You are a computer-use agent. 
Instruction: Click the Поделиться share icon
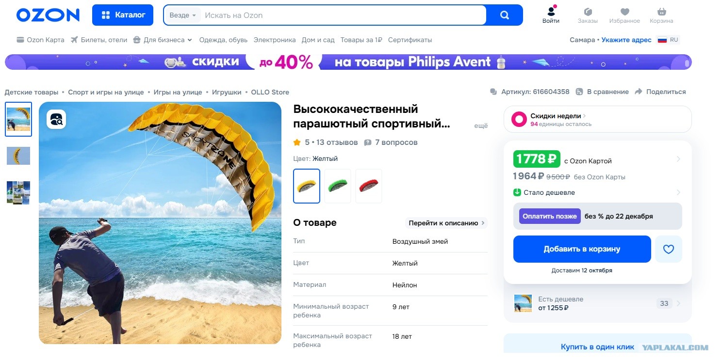pyautogui.click(x=639, y=92)
